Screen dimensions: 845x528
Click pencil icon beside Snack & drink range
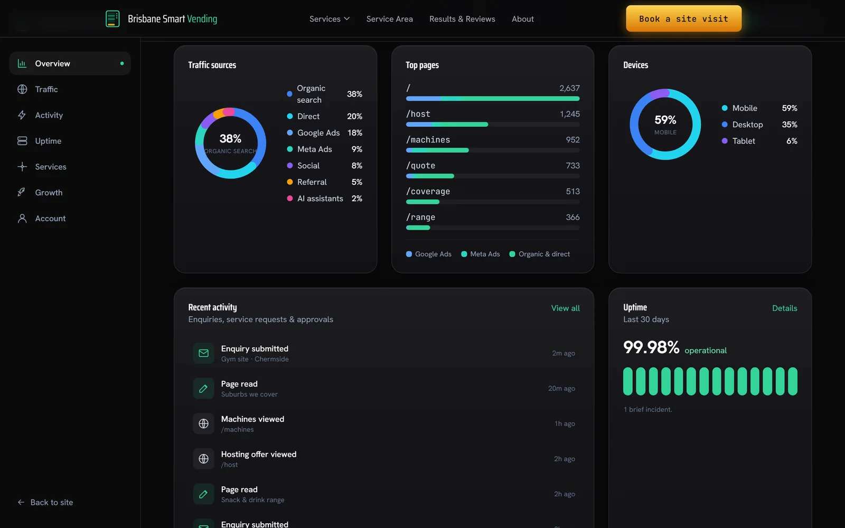point(203,494)
